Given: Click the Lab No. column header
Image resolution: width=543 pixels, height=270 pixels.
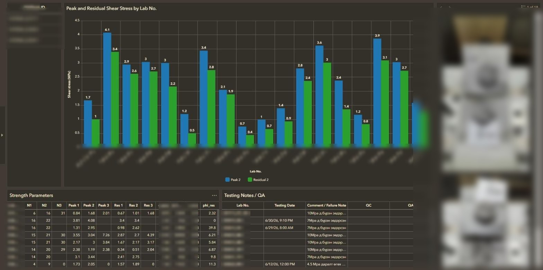Looking at the screenshot, I should point(243,205).
